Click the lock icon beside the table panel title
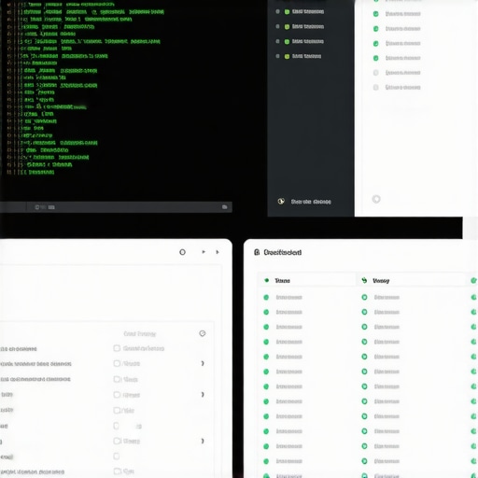The height and width of the screenshot is (478, 478). tap(257, 252)
